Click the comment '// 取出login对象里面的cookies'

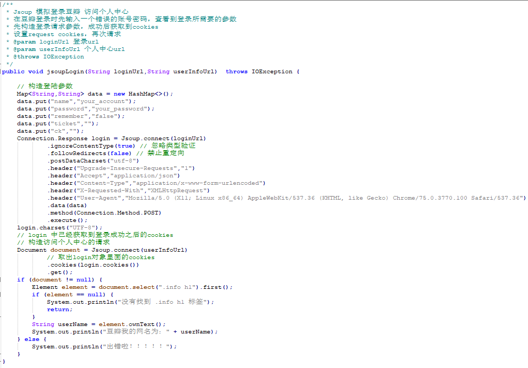click(x=100, y=258)
